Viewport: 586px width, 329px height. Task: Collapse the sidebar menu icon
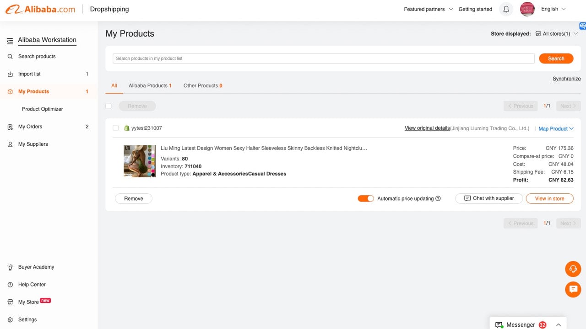click(10, 41)
